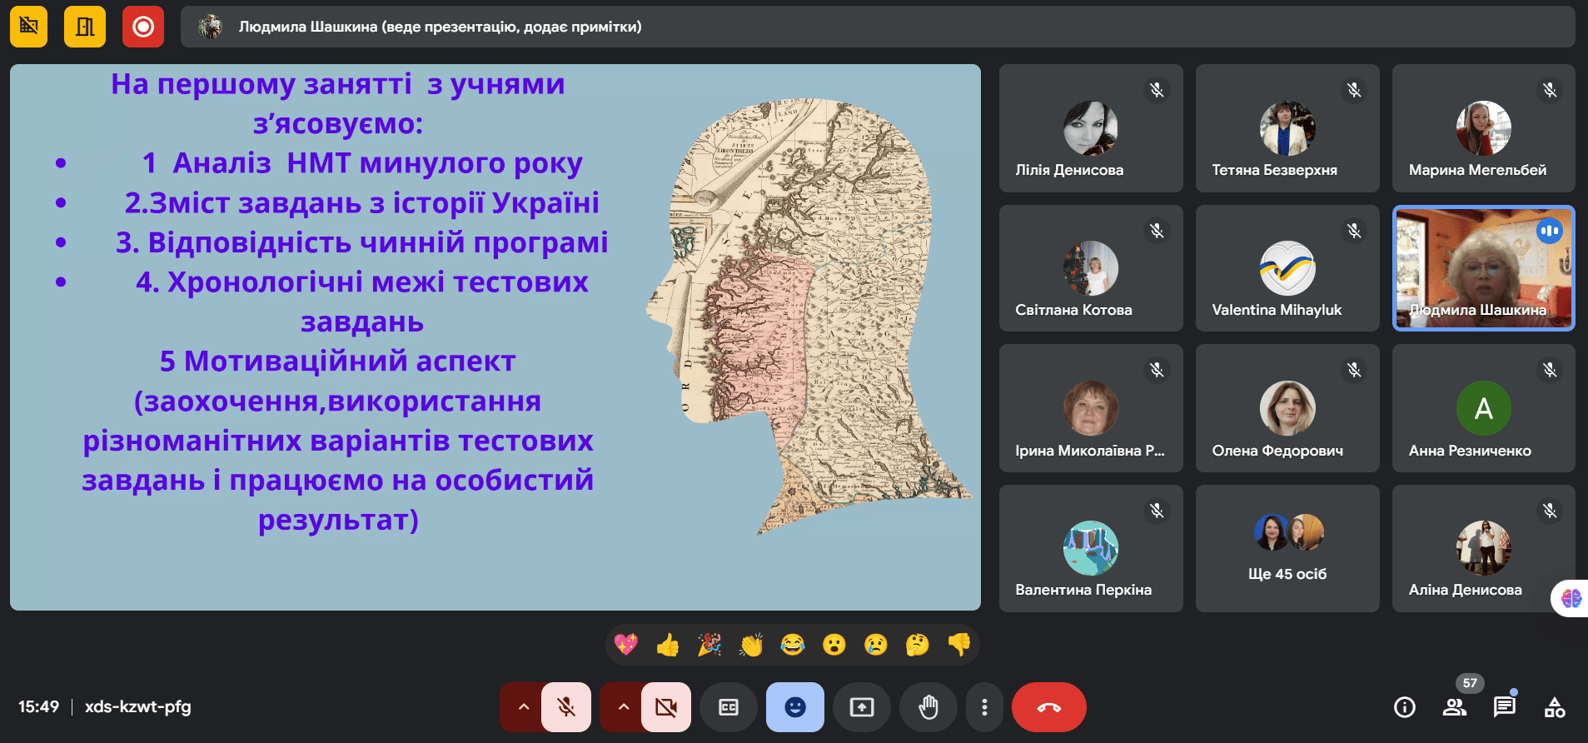
Task: Send the clapping hands reaction
Action: (x=751, y=645)
